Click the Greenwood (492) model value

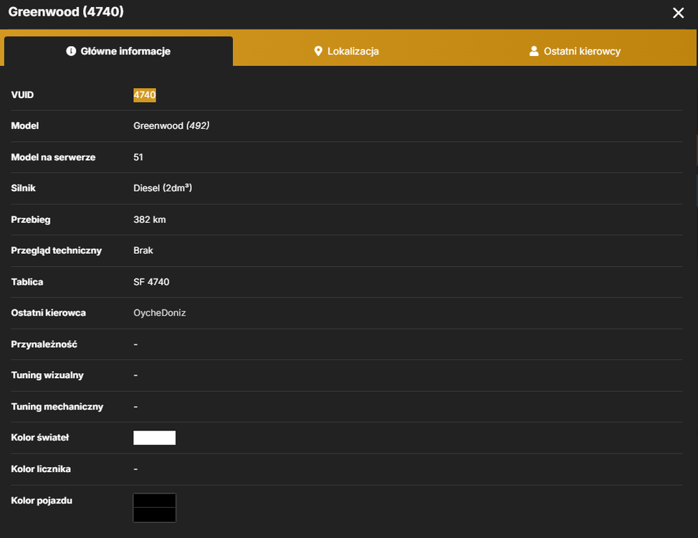tap(171, 126)
